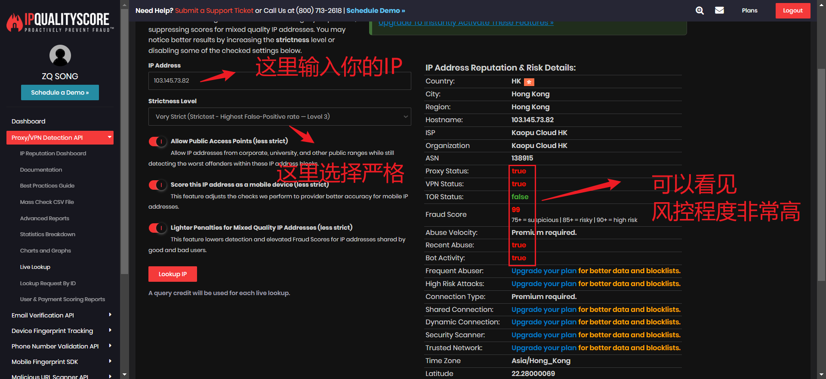
Task: Click the TOR Status false value
Action: pyautogui.click(x=520, y=197)
